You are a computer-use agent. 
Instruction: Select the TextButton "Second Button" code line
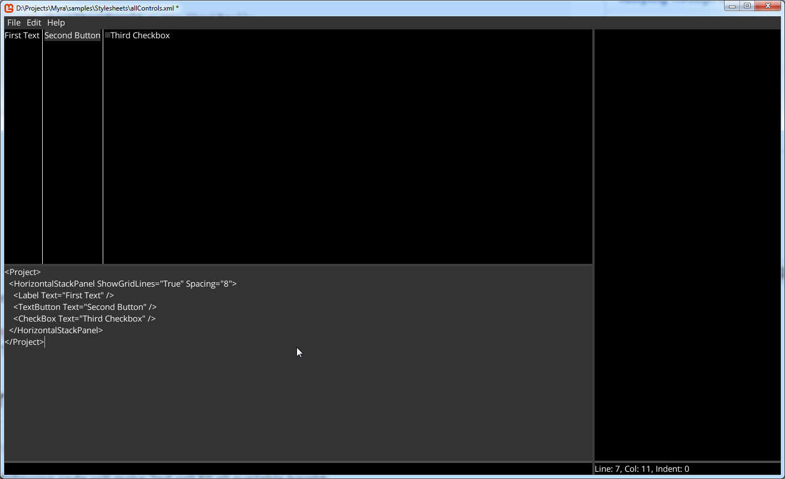click(85, 307)
